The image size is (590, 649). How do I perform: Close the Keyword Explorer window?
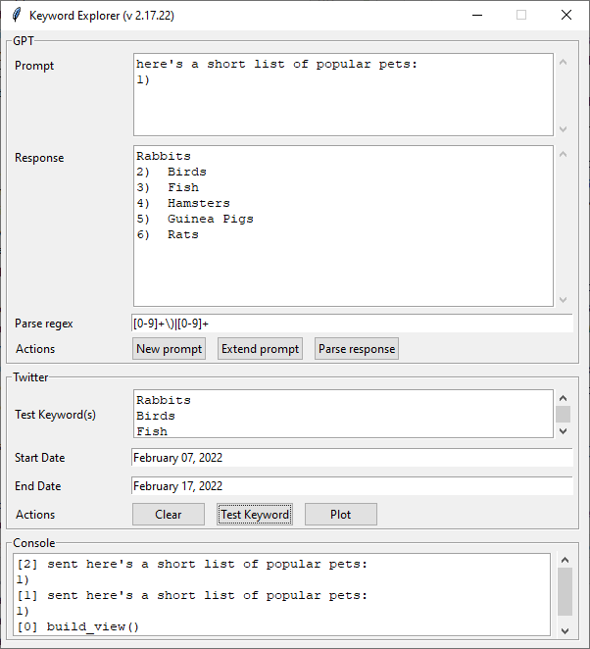(x=565, y=16)
